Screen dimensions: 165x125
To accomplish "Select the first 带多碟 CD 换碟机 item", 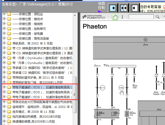I will point(42,68).
